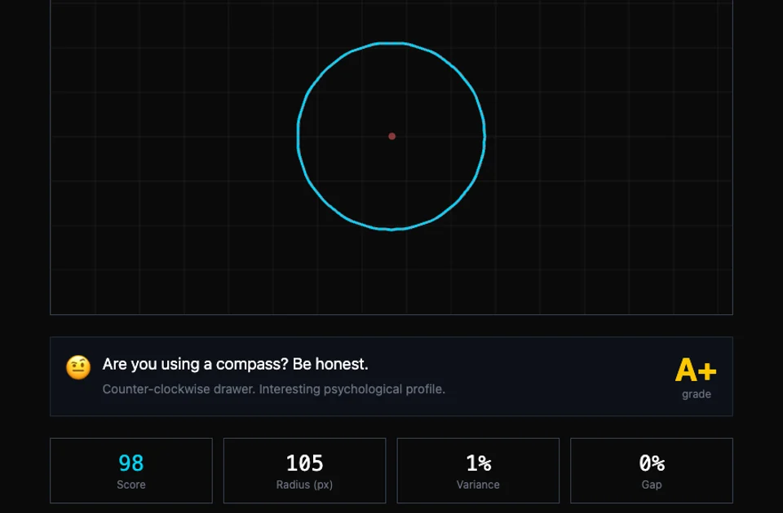Click the 'Gap' label
Viewport: 783px width, 513px height.
tap(652, 484)
